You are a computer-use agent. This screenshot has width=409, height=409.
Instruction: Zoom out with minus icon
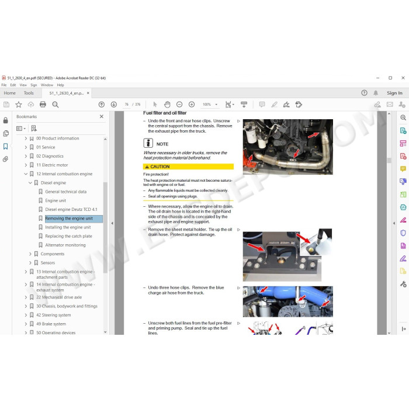[x=179, y=105]
